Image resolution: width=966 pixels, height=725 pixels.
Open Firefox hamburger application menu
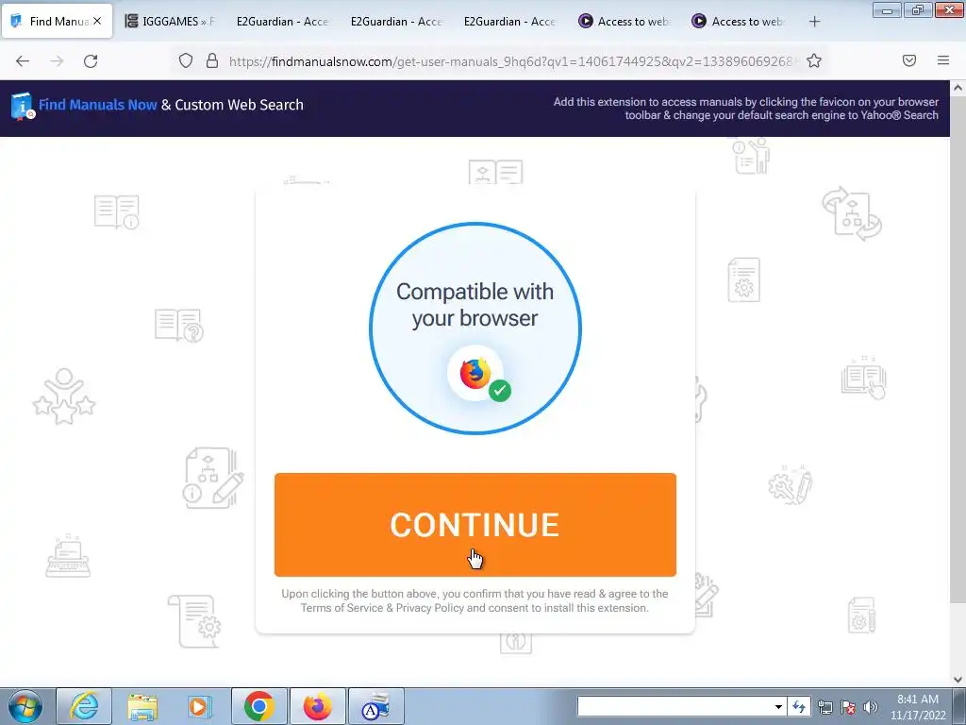click(x=943, y=60)
